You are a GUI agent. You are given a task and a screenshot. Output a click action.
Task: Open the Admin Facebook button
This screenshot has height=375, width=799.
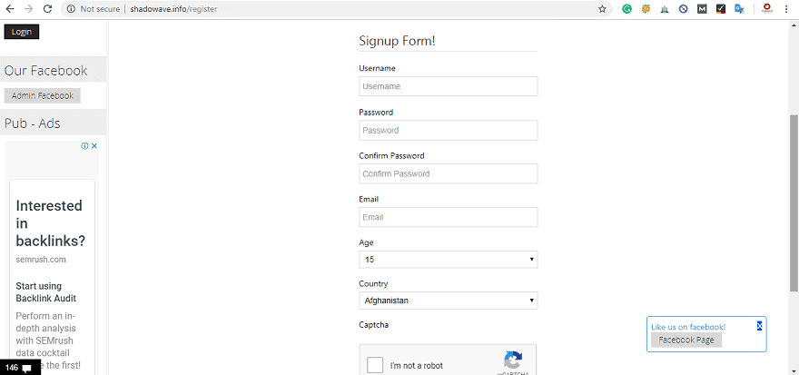[42, 95]
